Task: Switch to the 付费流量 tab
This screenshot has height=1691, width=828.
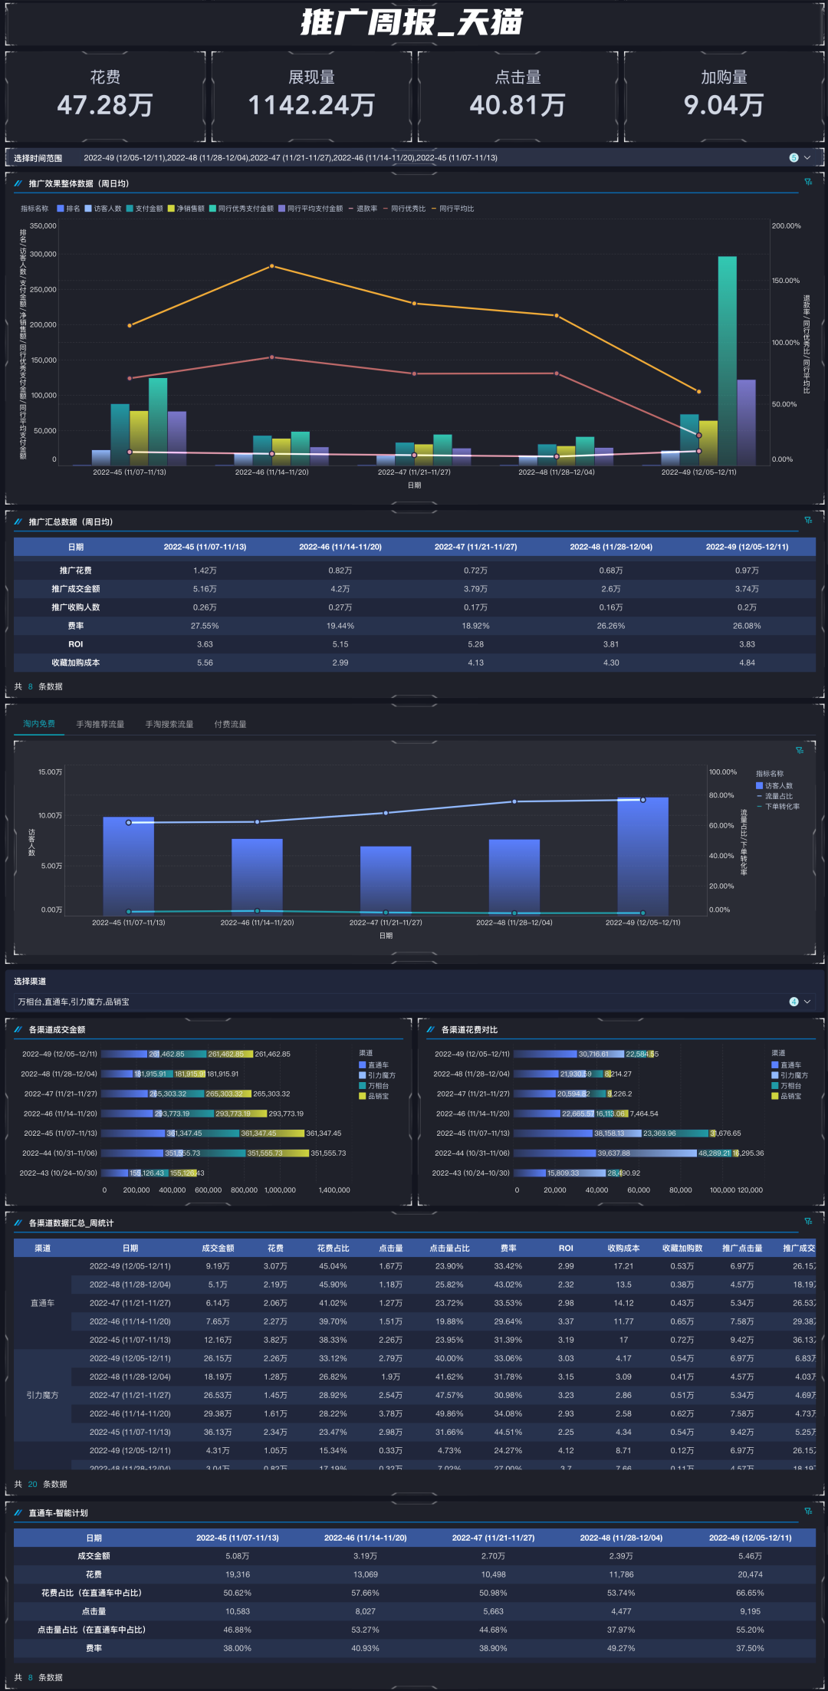Action: tap(231, 724)
